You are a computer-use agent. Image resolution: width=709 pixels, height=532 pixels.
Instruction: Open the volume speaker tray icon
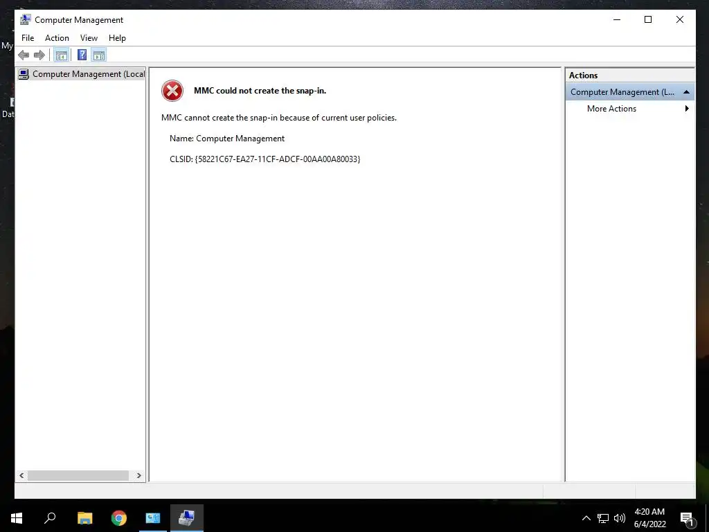(620, 518)
